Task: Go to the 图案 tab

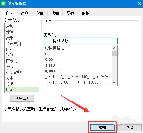Action: (70, 13)
